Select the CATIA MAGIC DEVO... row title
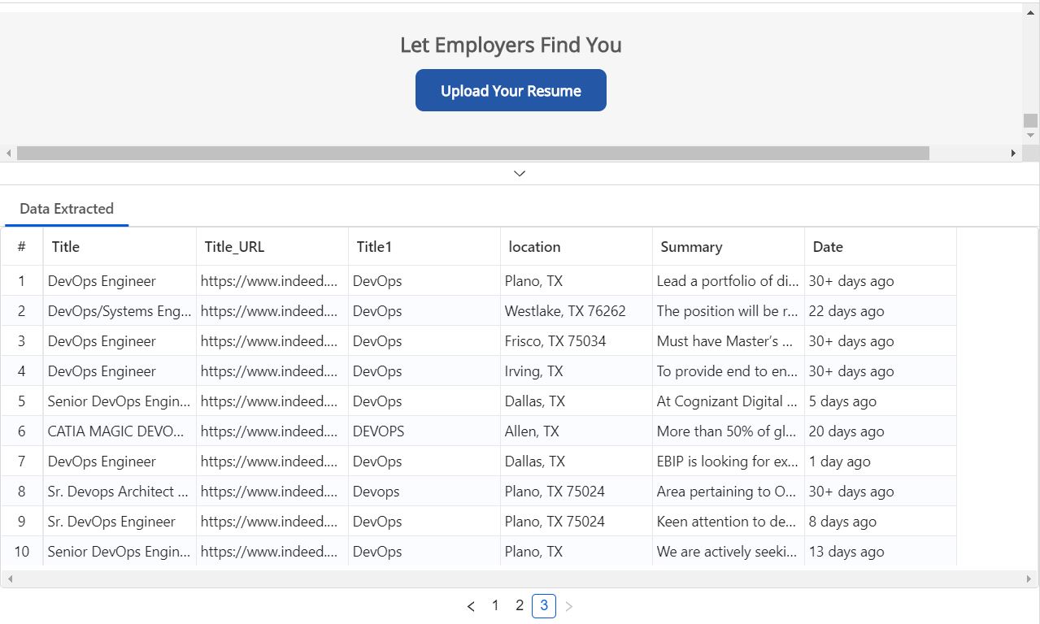The image size is (1040, 624). 115,431
